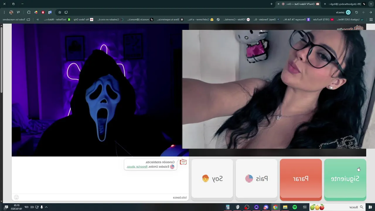Show hidden system tray icons
The height and width of the screenshot is (211, 375).
point(46,207)
